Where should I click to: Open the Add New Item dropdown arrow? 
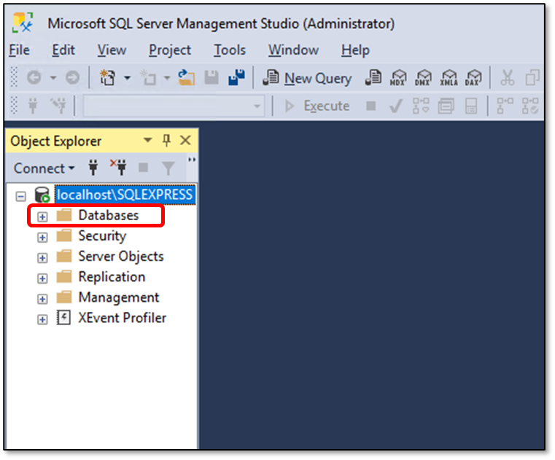tap(167, 77)
